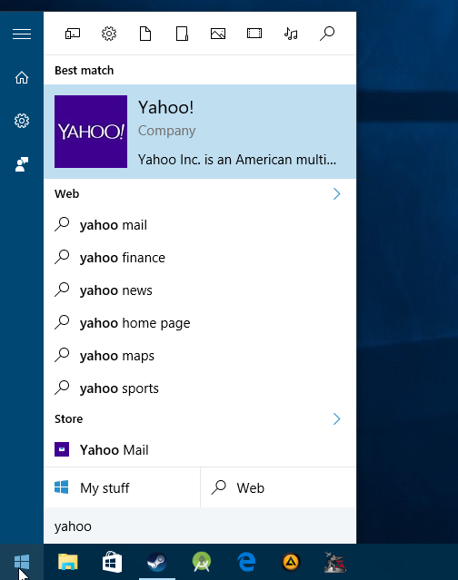The image size is (458, 580).
Task: Filter search results by Documents
Action: (145, 34)
